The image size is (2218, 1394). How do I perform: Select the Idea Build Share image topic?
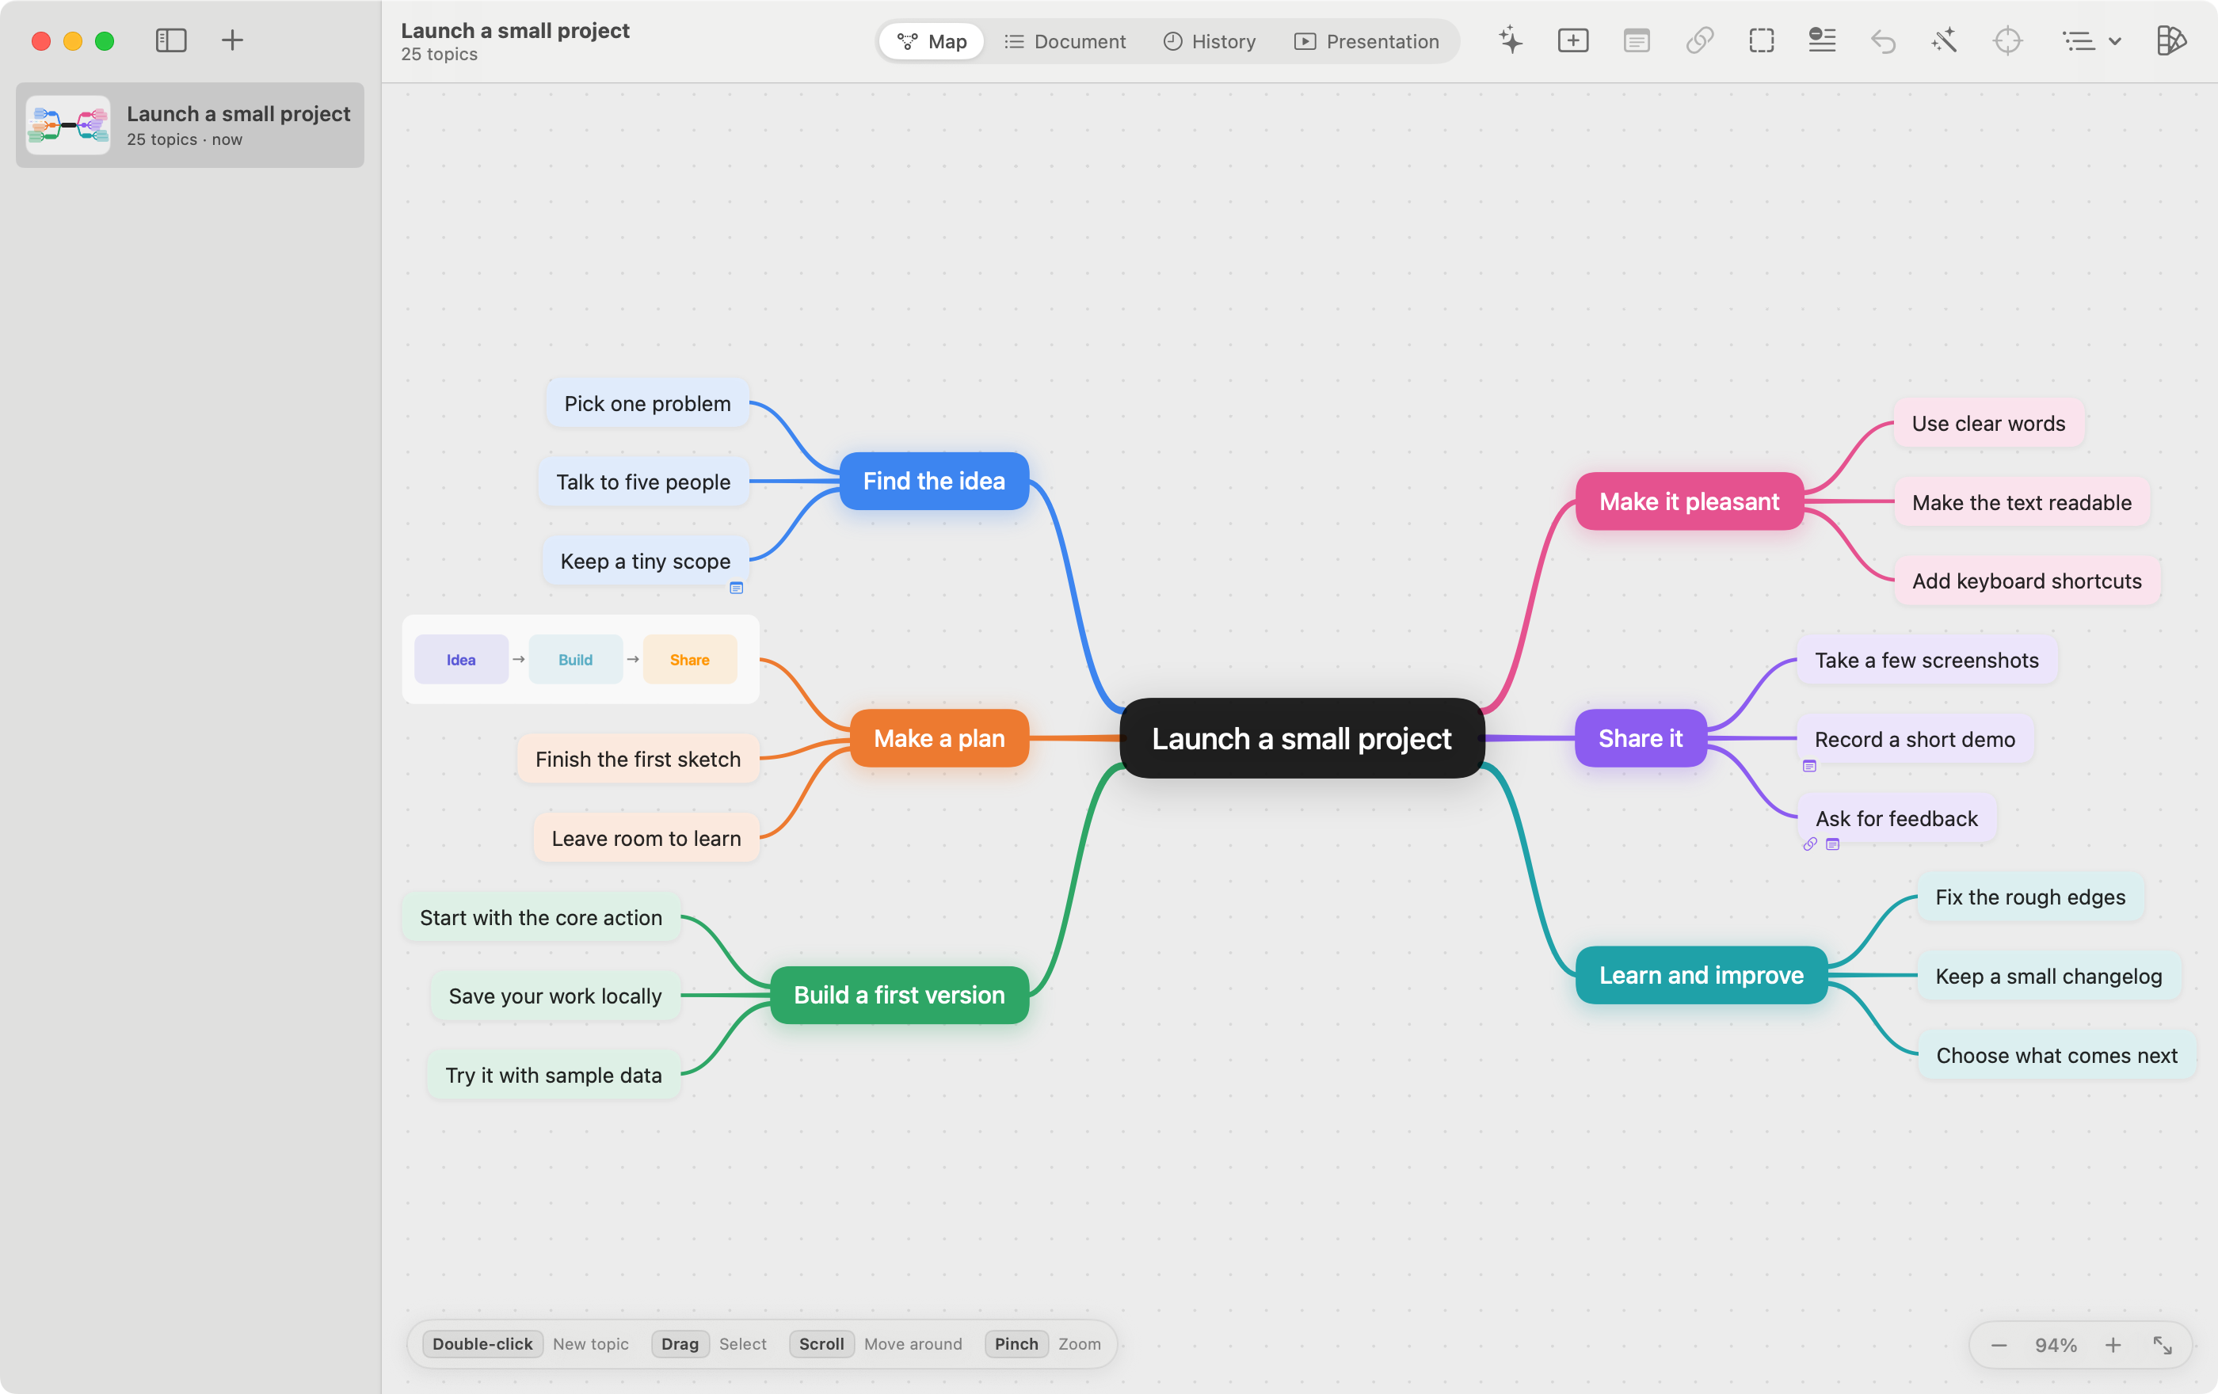(581, 659)
